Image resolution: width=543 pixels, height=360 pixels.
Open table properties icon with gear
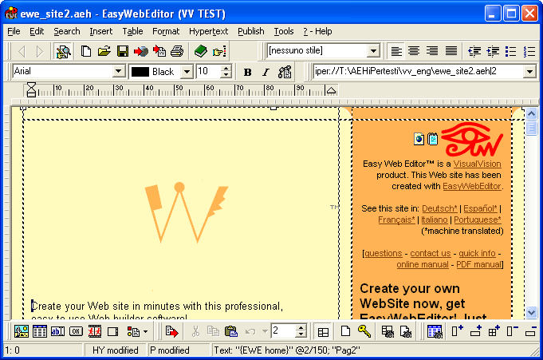coord(435,331)
